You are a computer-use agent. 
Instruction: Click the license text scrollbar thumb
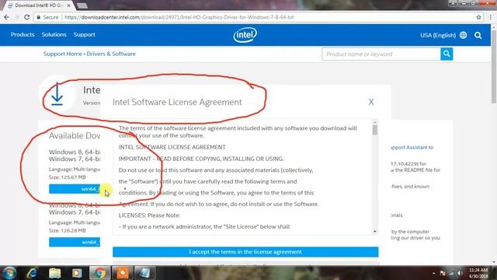[375, 130]
